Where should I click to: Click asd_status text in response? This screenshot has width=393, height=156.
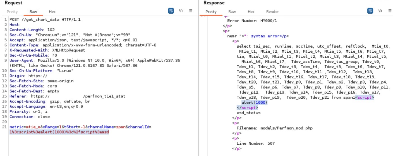pos(248,113)
